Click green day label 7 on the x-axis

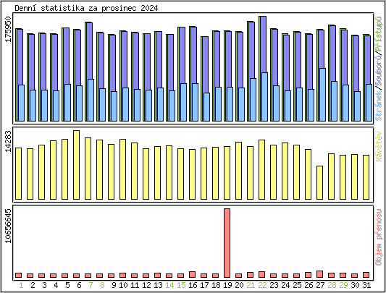tap(91, 285)
